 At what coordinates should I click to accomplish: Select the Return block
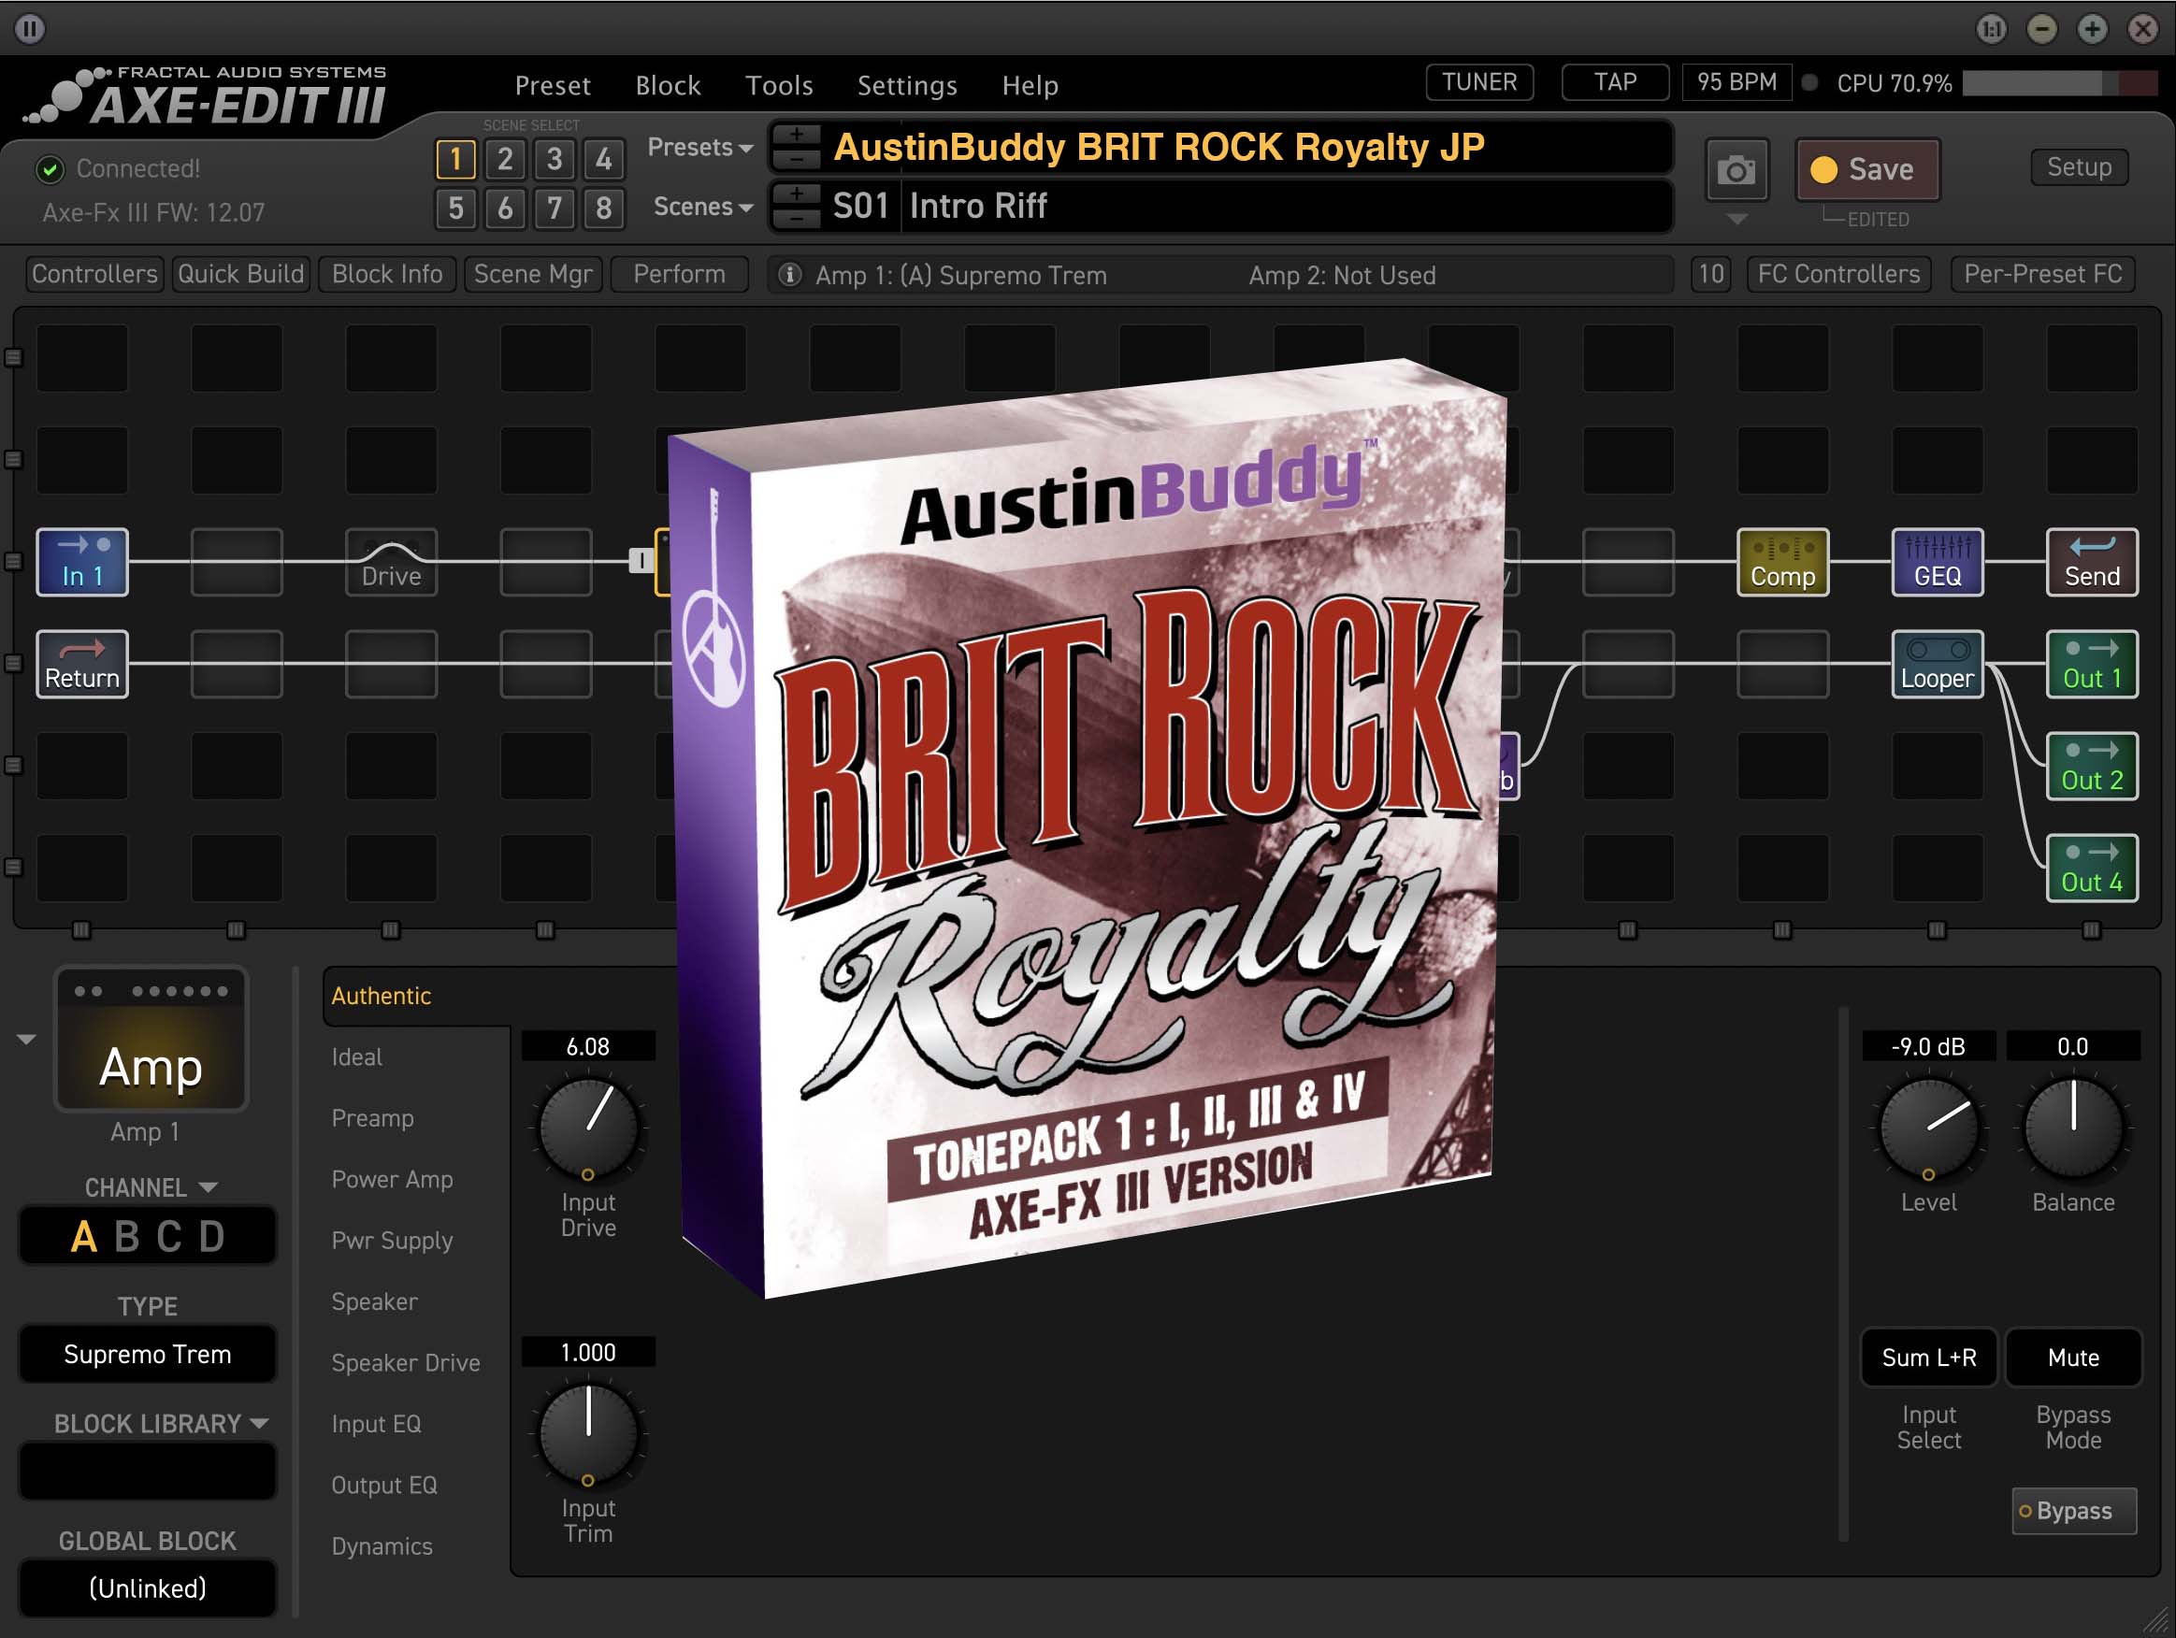[x=82, y=664]
